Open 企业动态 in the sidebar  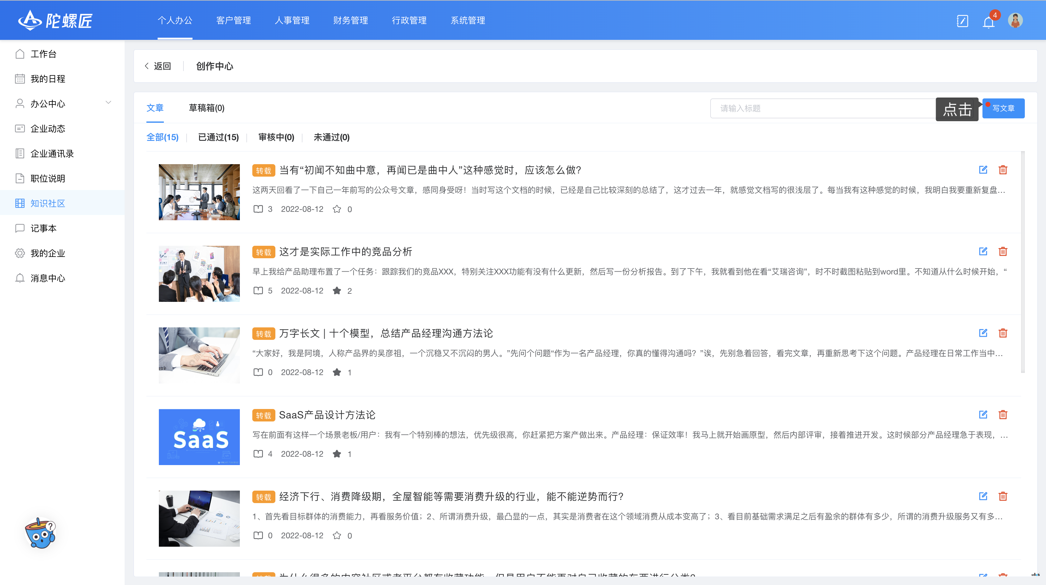[x=63, y=129]
